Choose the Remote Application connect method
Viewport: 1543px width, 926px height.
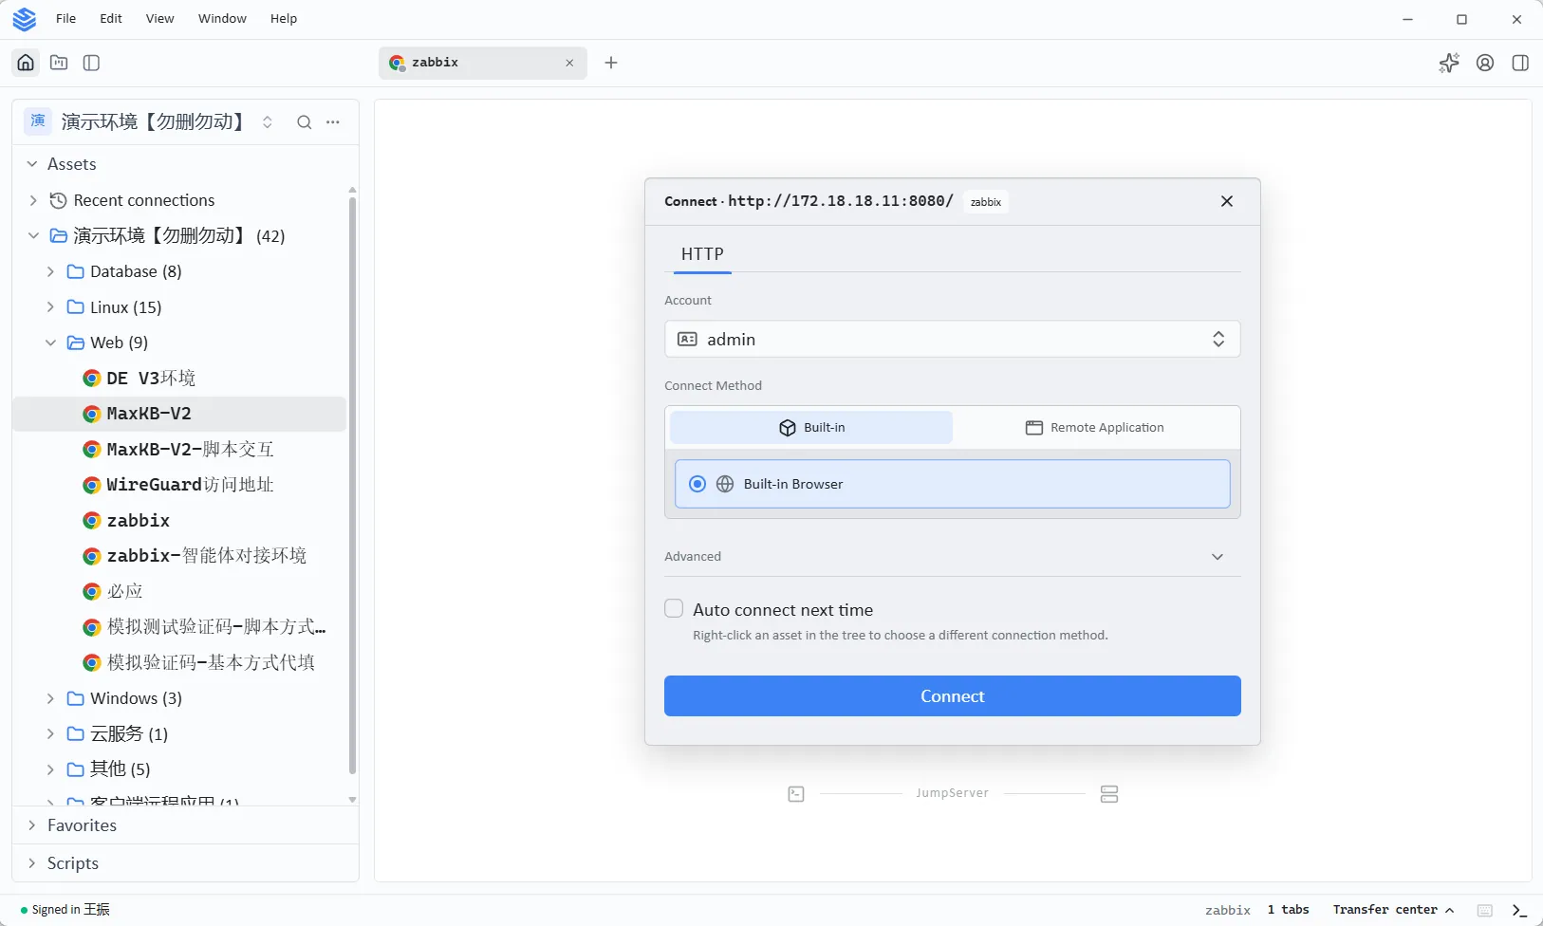1095,428
